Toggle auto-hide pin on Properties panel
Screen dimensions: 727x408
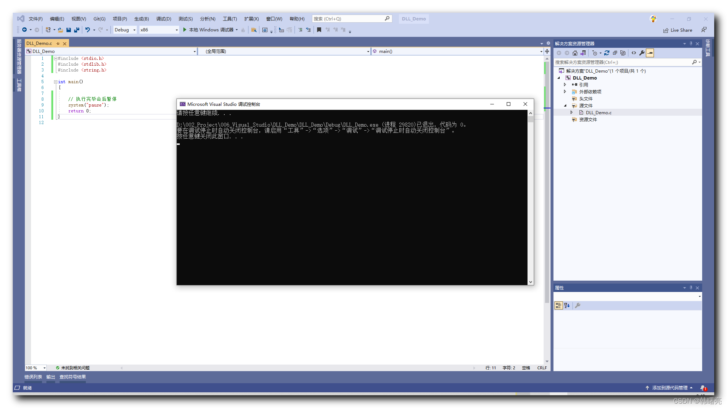(691, 288)
